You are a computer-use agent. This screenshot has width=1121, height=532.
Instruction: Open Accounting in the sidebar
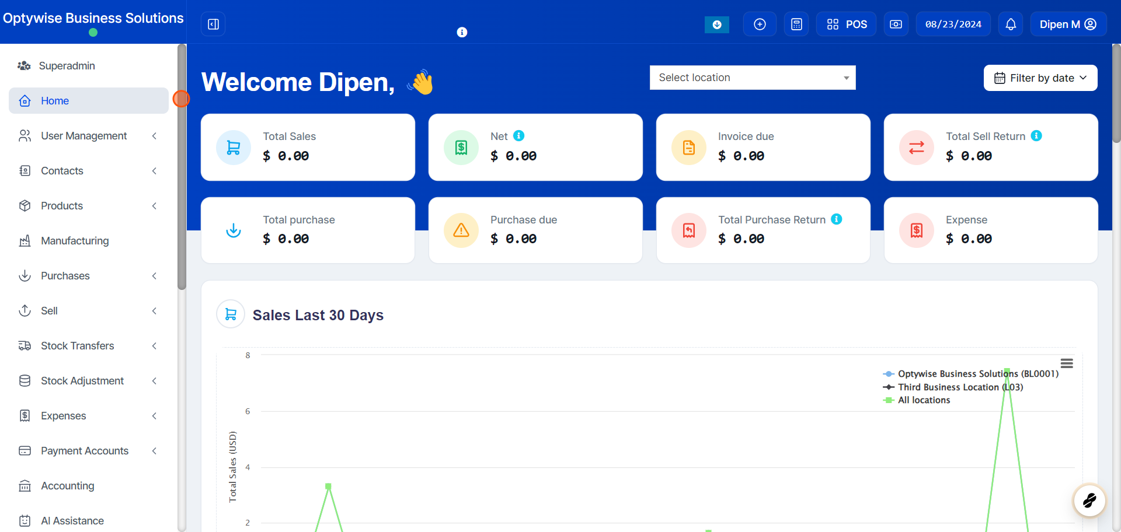[x=89, y=486]
